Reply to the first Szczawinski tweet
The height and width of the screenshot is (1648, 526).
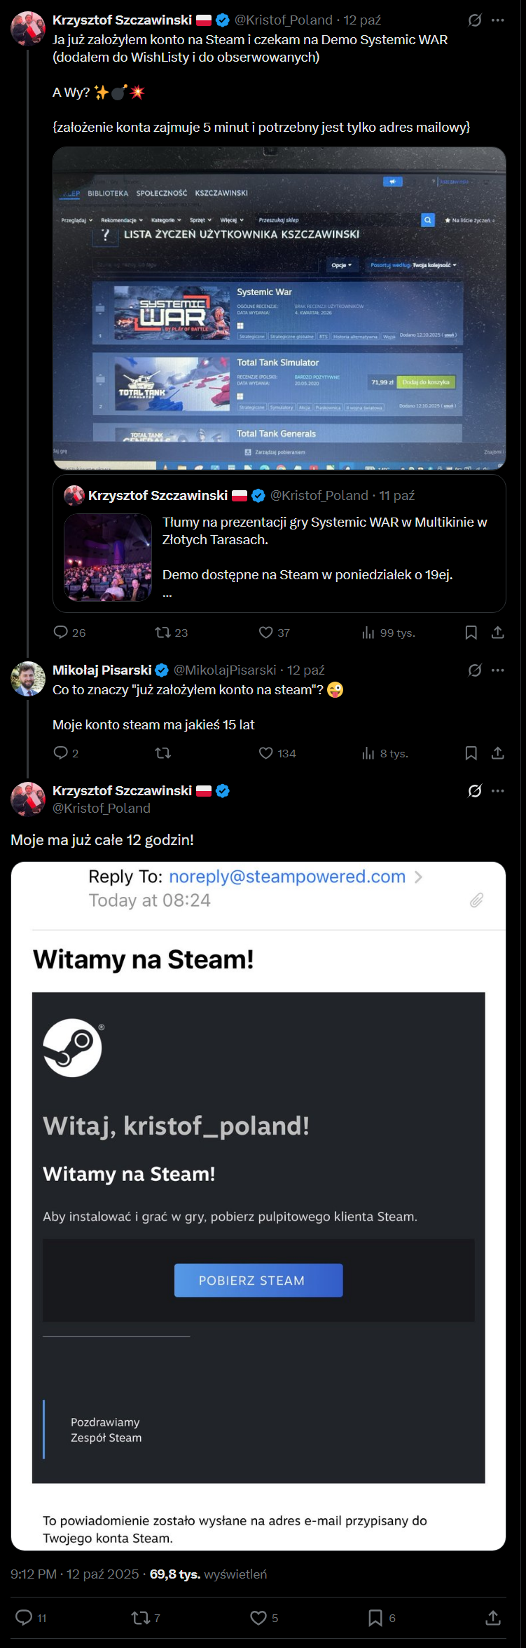click(x=61, y=633)
